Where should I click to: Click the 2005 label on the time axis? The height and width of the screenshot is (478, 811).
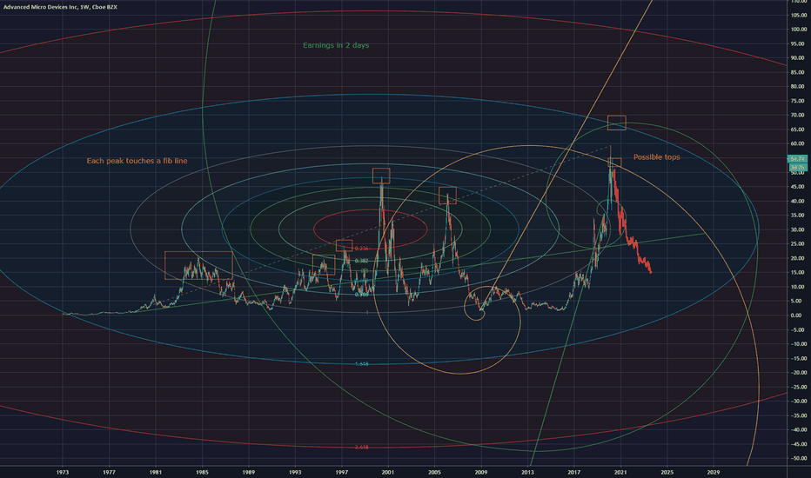pos(434,472)
